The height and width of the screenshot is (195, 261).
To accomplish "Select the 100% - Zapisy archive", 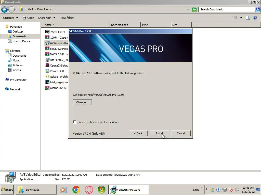I will tap(57, 38).
